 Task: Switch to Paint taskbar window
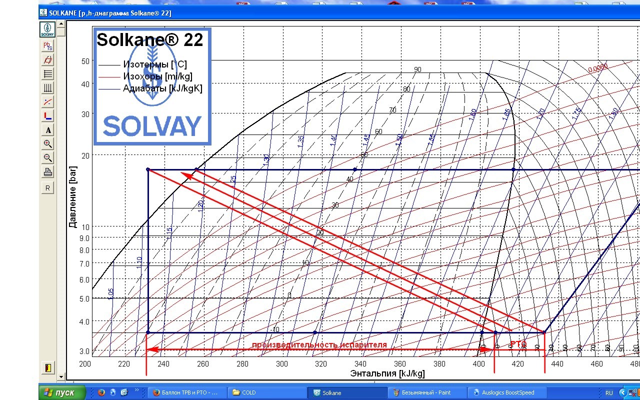(x=426, y=392)
